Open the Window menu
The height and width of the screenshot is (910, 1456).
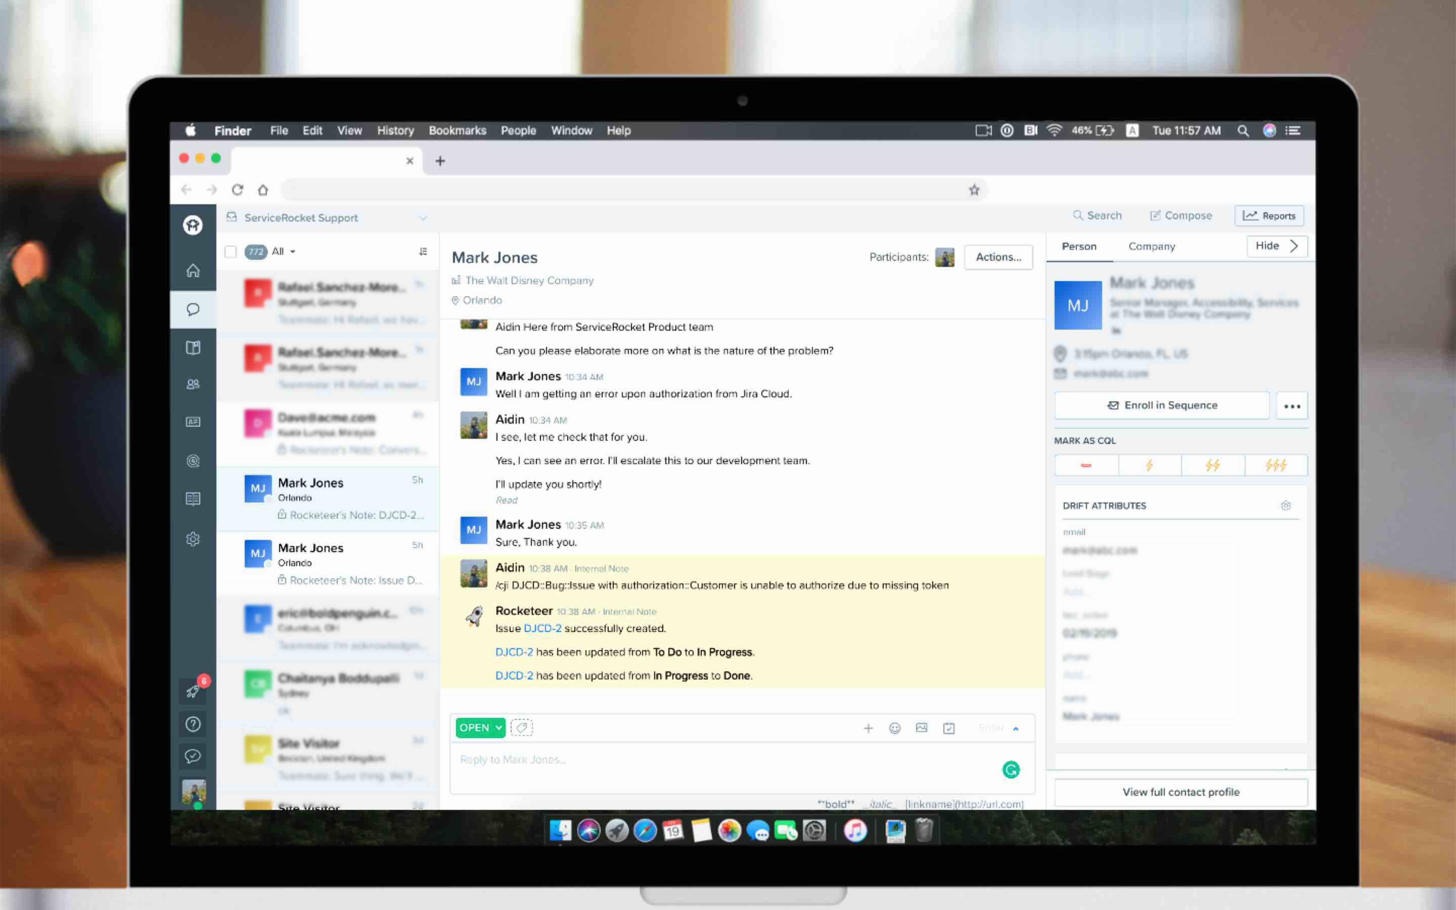coord(572,131)
